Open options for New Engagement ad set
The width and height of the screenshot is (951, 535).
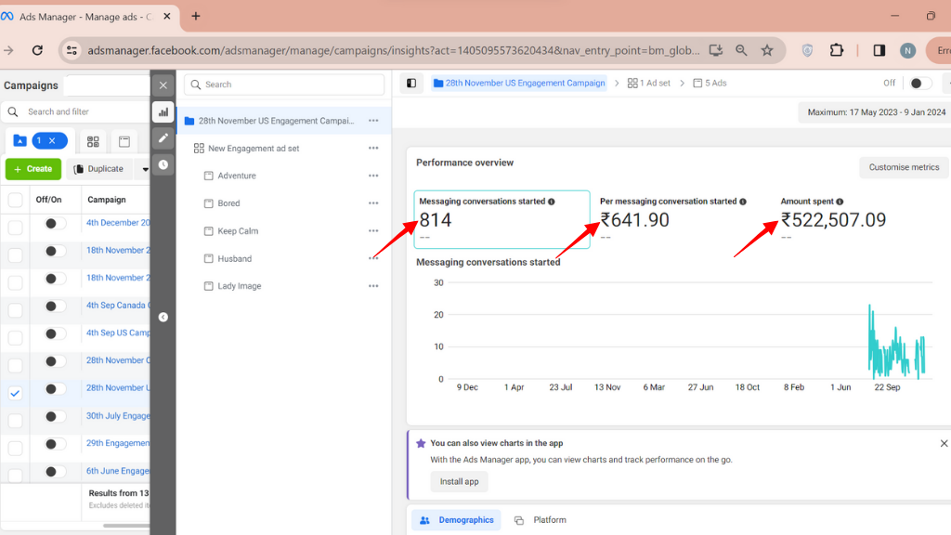coord(373,148)
